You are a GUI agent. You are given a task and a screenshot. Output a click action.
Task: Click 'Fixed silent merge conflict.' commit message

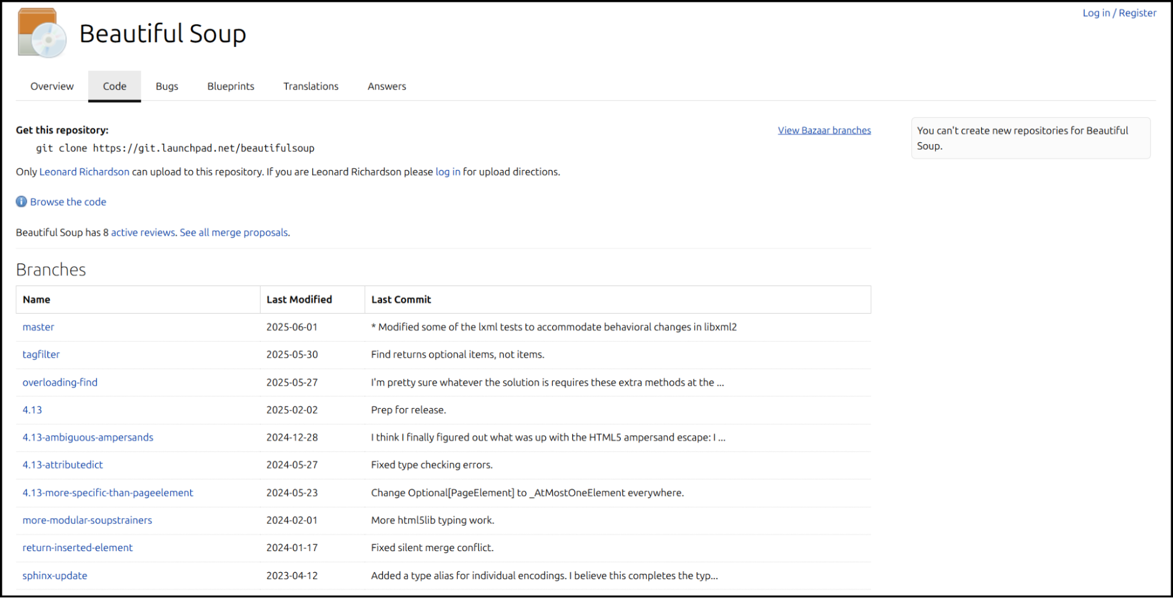[432, 548]
